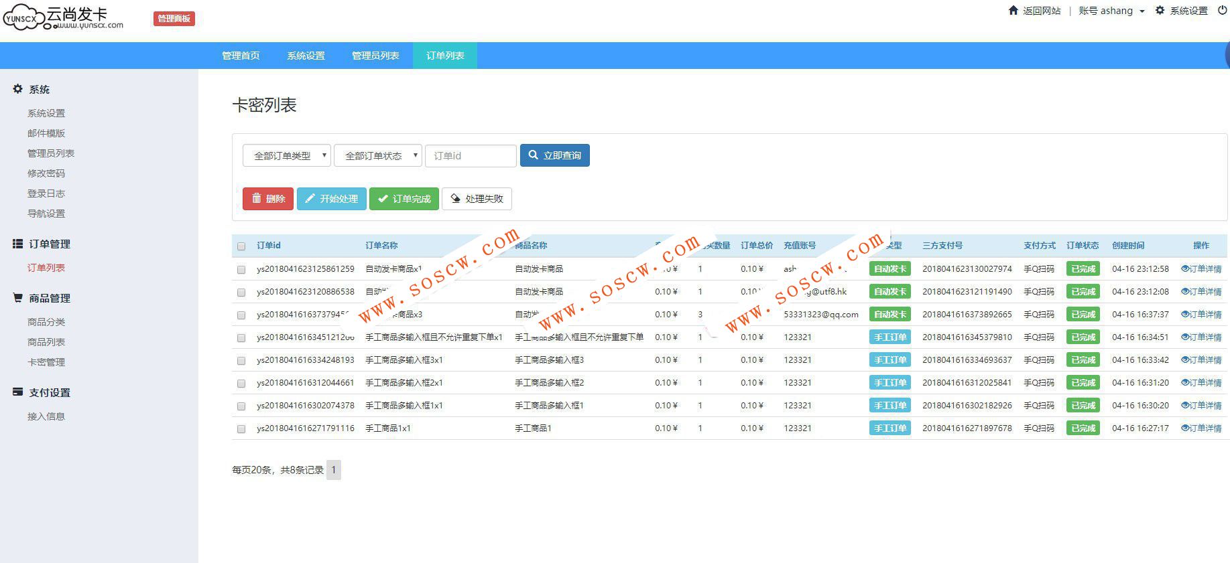Viewport: 1230px width, 563px height.
Task: Open 订单详情 for 手工商品多输入框2x1 order
Action: (1201, 382)
